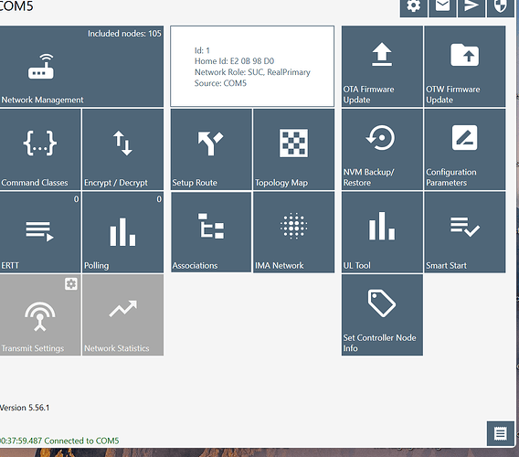Open the log list button at bottom right
The width and height of the screenshot is (519, 457).
[500, 433]
